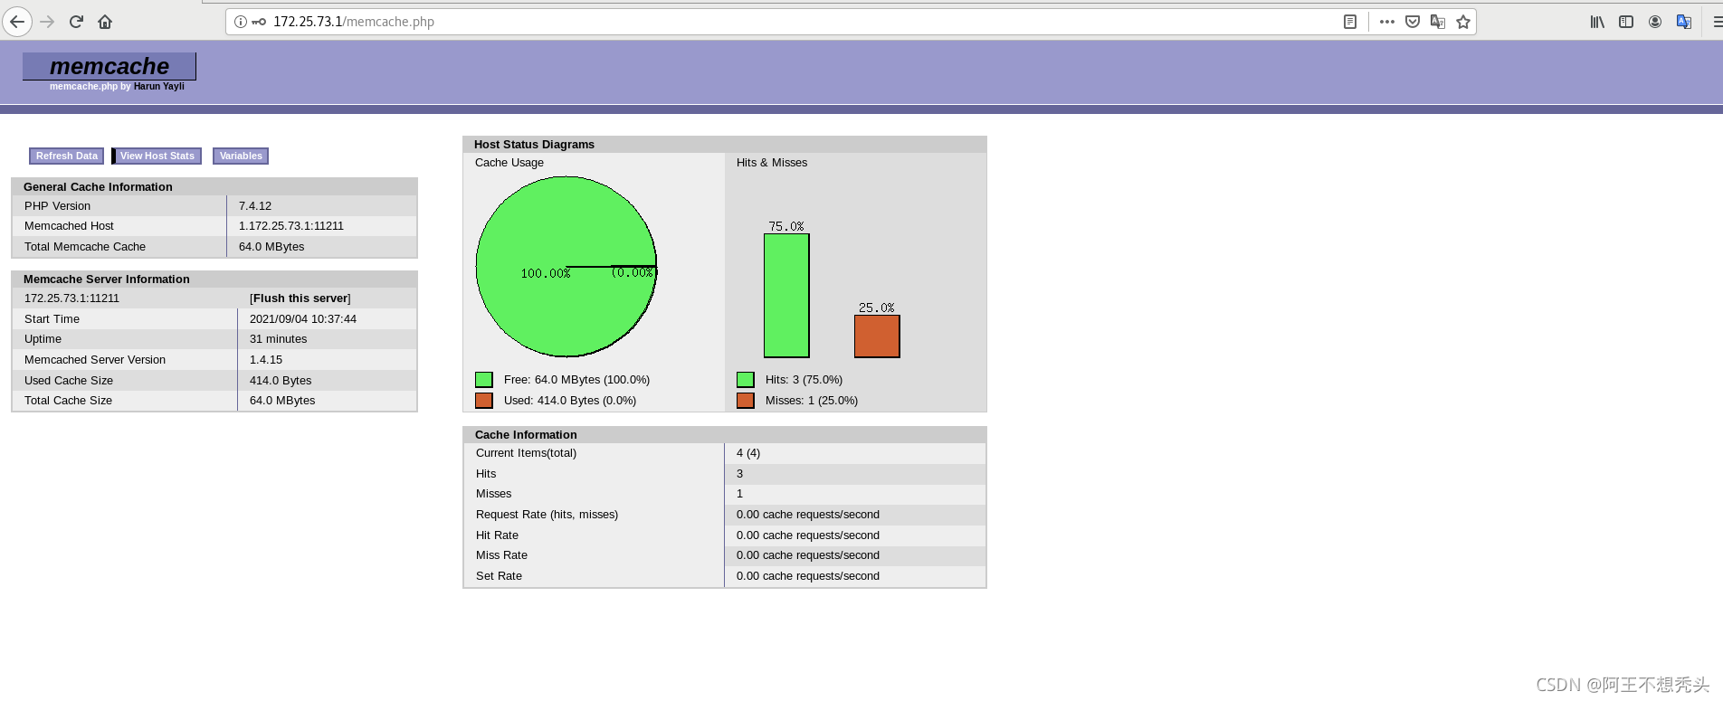Click the green Hits legend swatch
This screenshot has height=701, width=1723.
click(746, 380)
